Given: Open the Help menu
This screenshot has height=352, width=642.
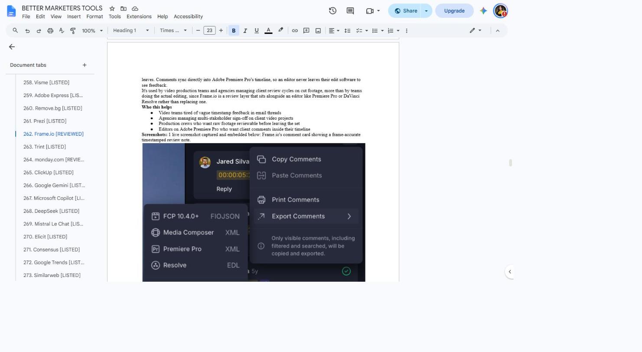Looking at the screenshot, I should (163, 16).
